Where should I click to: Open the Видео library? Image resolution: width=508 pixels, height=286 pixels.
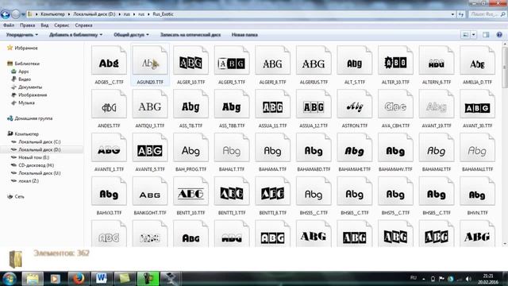(x=25, y=79)
